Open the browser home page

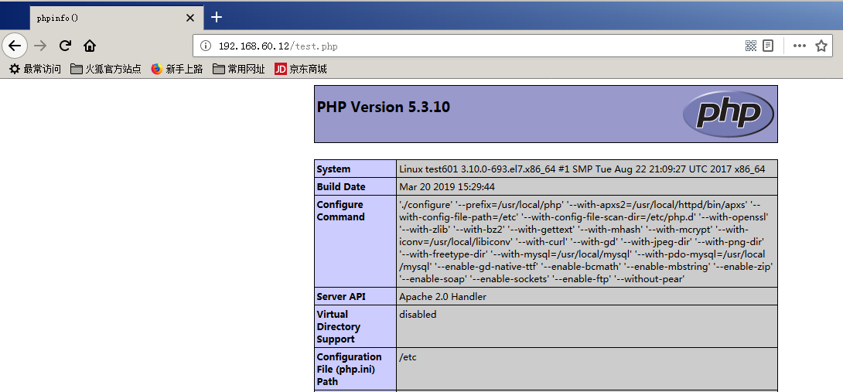(90, 46)
